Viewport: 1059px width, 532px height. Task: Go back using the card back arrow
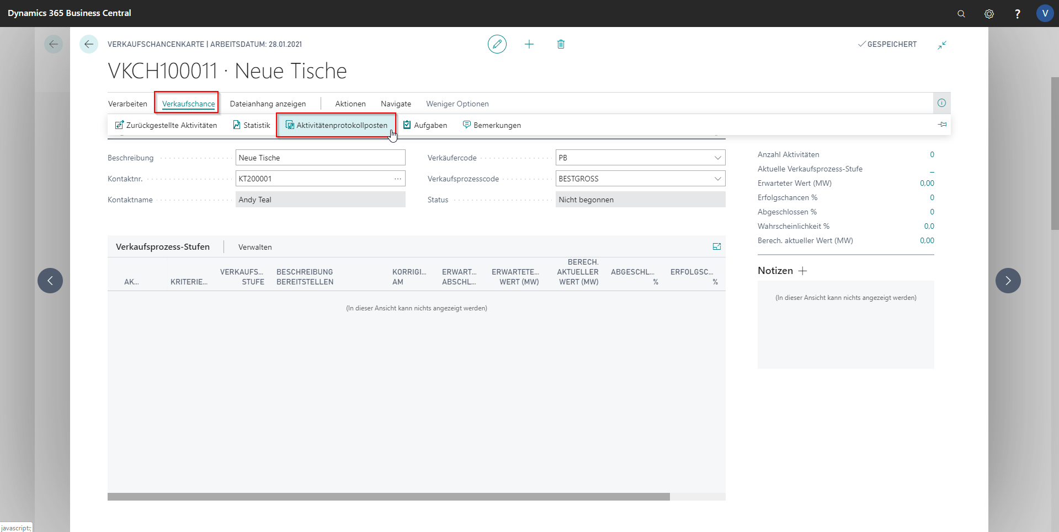[89, 44]
